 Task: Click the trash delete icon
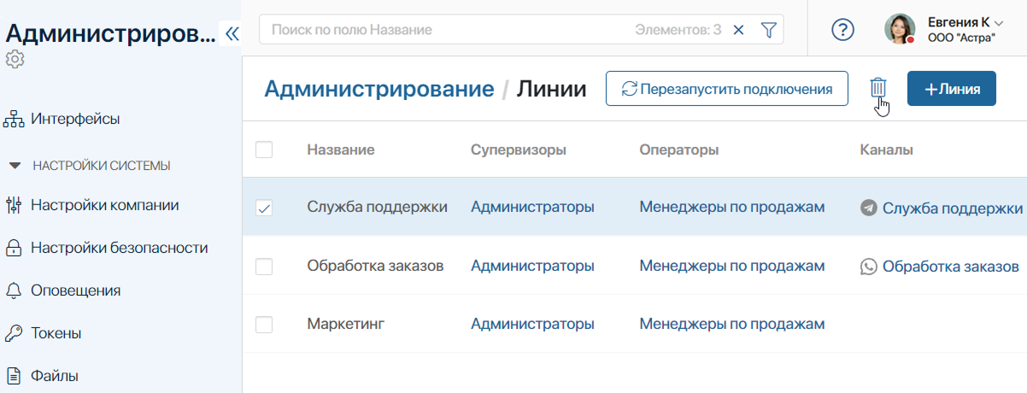point(877,88)
